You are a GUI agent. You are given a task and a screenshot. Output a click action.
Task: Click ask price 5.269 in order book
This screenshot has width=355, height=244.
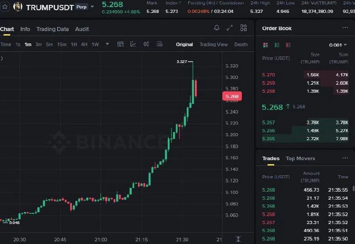268,83
